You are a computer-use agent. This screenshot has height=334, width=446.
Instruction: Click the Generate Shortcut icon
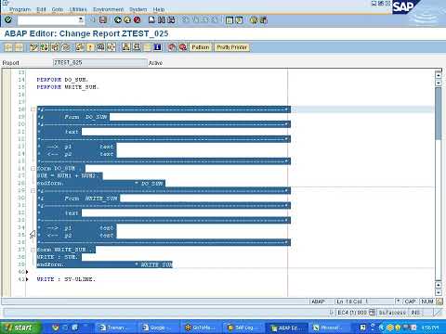click(239, 20)
